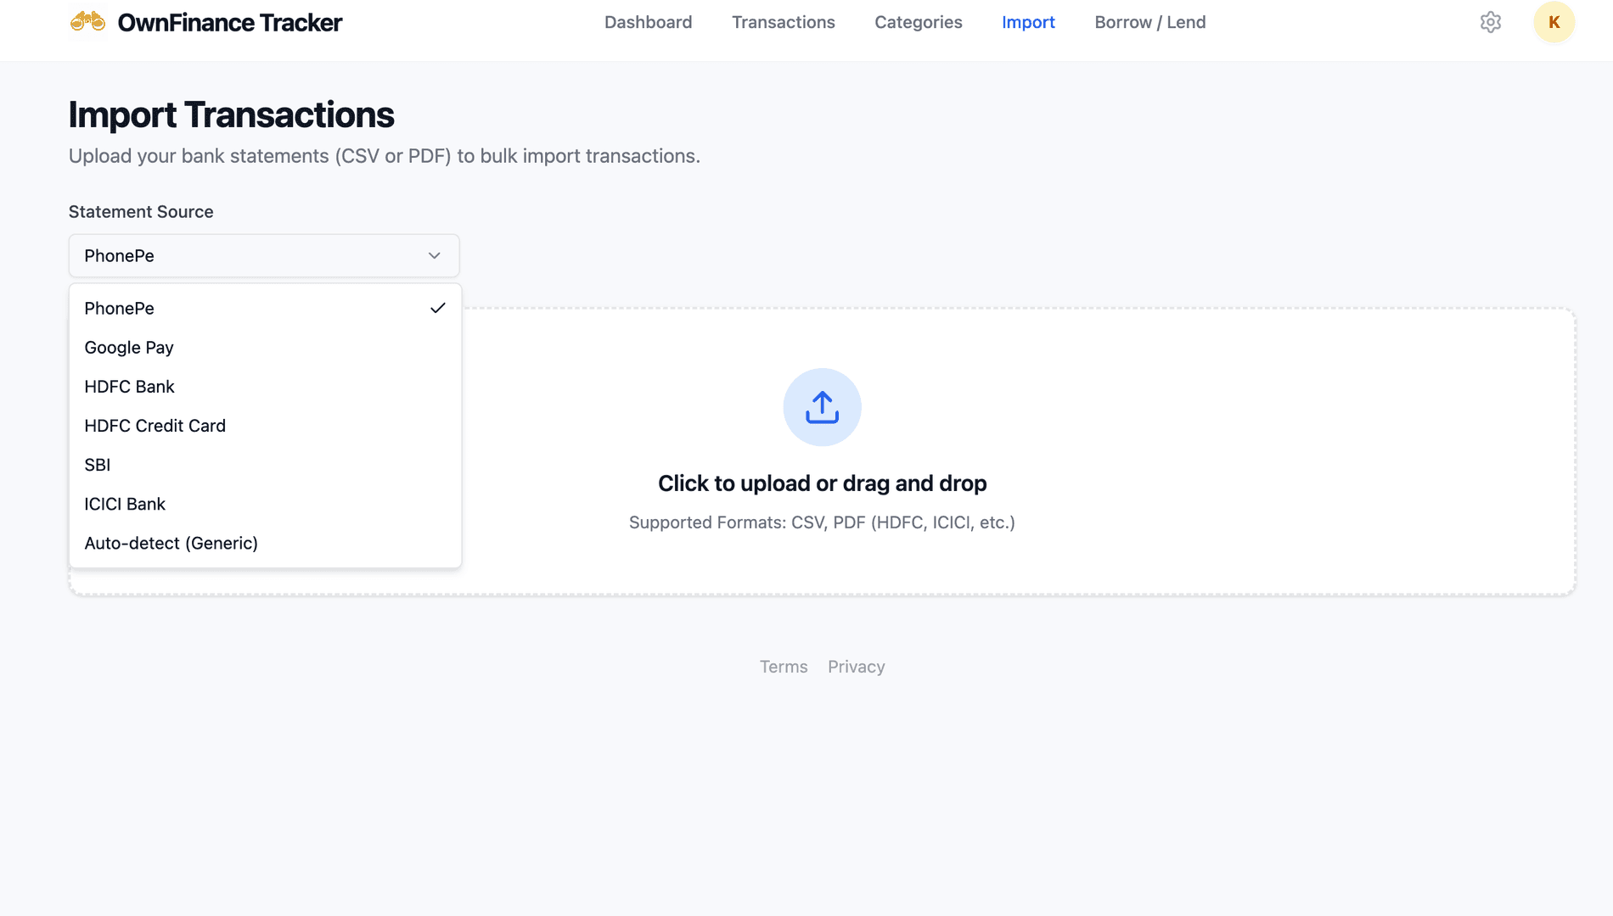Navigate to the Transactions tab
The width and height of the screenshot is (1613, 916).
pyautogui.click(x=783, y=22)
